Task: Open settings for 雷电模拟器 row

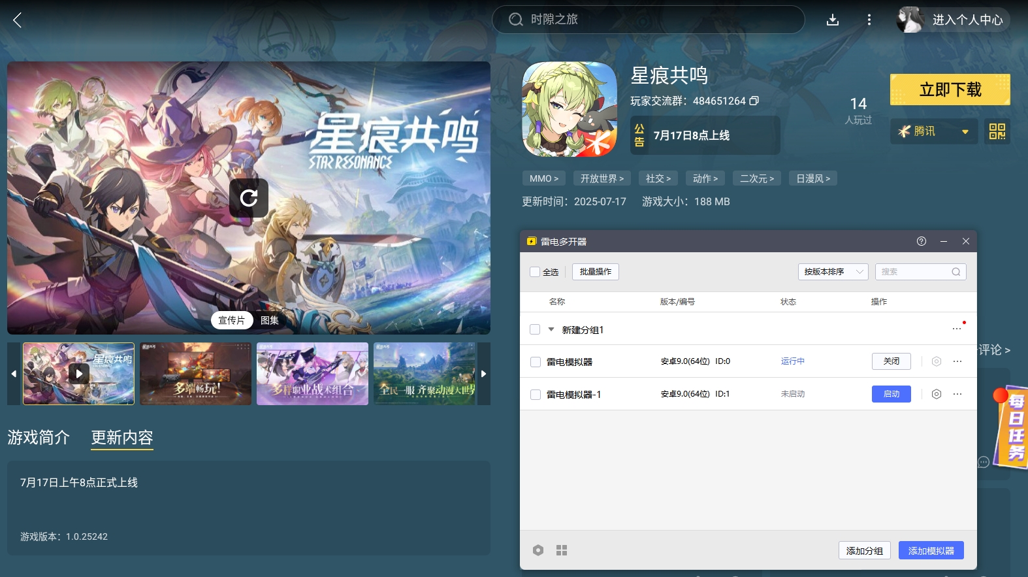Action: pos(937,361)
